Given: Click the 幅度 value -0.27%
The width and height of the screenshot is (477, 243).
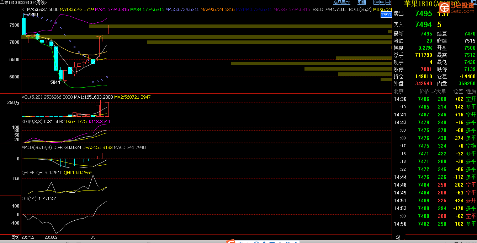Looking at the screenshot, I should tap(425, 48).
